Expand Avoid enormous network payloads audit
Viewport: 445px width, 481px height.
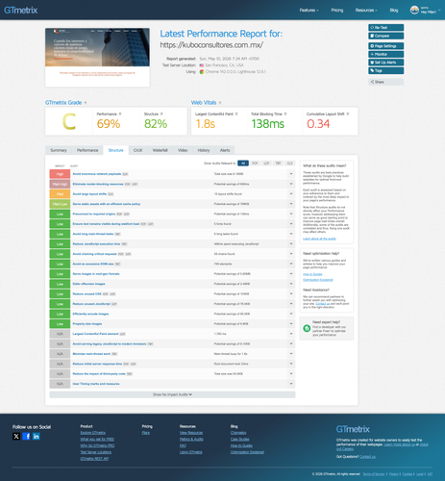(291, 174)
